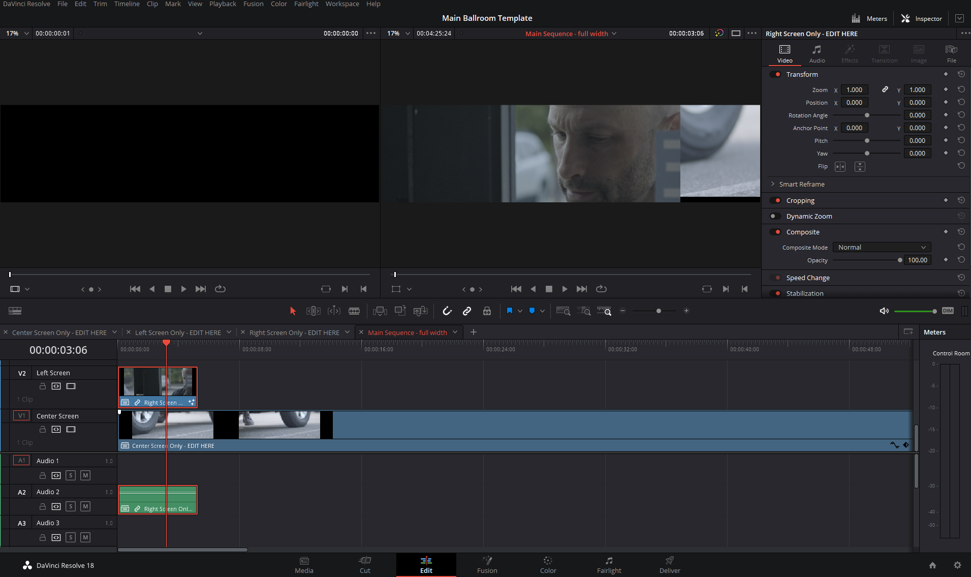The image size is (971, 577).
Task: Switch to Right Screen Only timeline tab
Action: (x=294, y=332)
